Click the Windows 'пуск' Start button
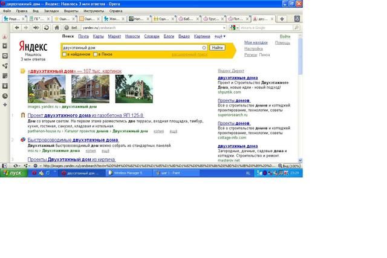Screen dimensions: 387x258 (x=13, y=173)
